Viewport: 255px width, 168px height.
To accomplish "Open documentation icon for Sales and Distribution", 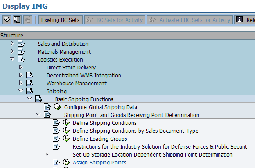I will [21, 44].
